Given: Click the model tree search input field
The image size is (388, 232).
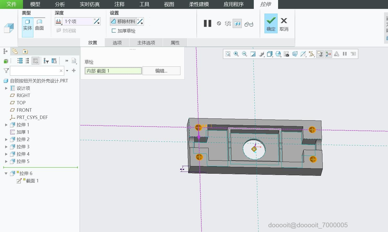Looking at the screenshot, I should [x=37, y=71].
